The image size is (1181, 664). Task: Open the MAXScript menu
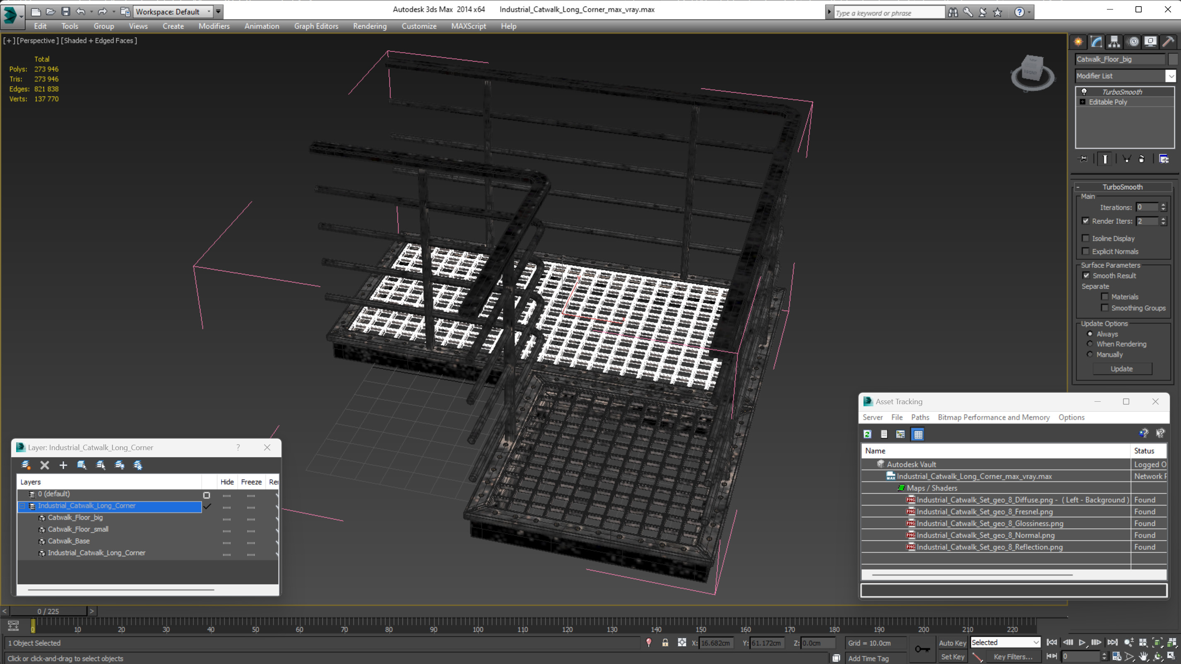(x=468, y=26)
